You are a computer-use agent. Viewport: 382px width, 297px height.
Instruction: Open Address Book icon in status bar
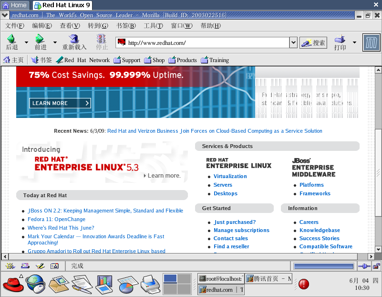[x=54, y=266]
